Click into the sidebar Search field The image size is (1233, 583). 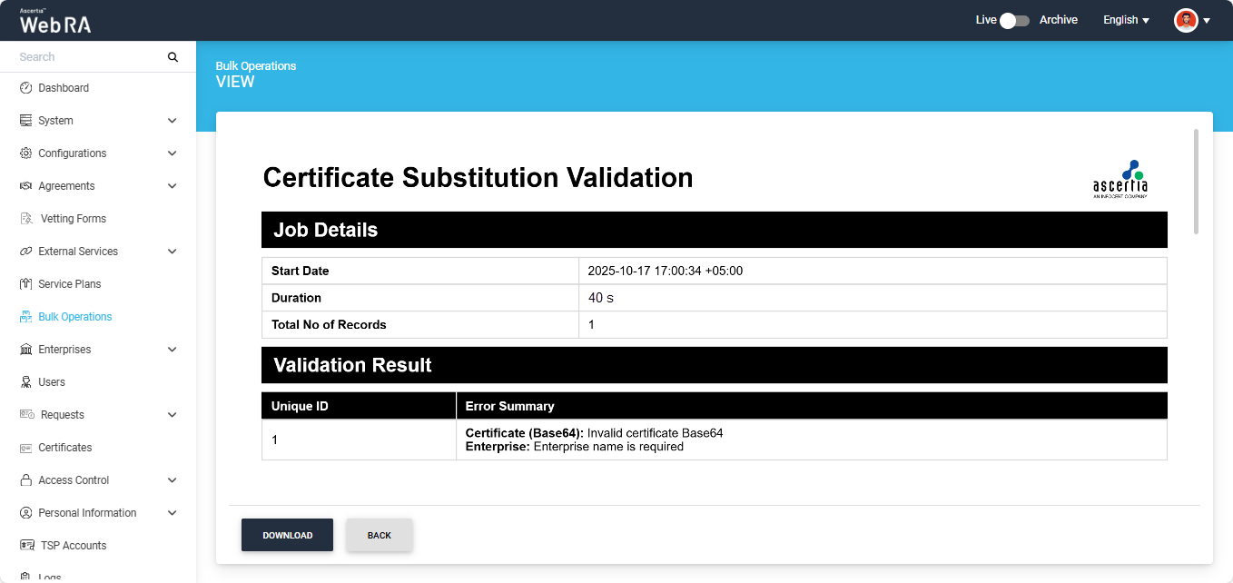(x=89, y=57)
